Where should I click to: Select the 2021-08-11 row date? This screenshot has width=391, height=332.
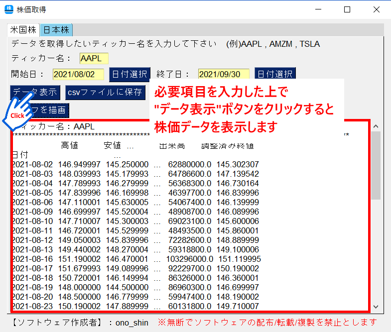[x=33, y=231]
